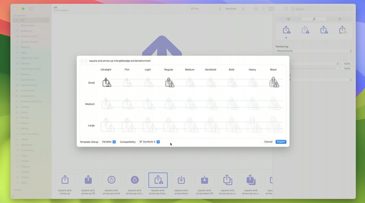The height and width of the screenshot is (203, 365).
Task: Select Devices category in sidebar
Action: (x=31, y=63)
